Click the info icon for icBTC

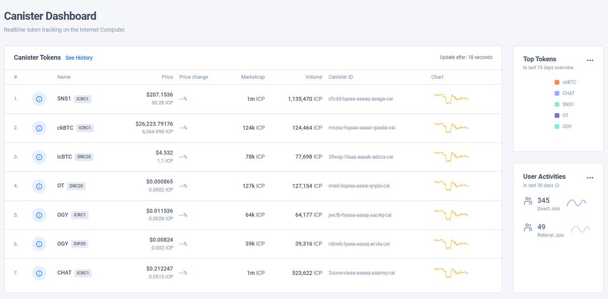coord(39,157)
